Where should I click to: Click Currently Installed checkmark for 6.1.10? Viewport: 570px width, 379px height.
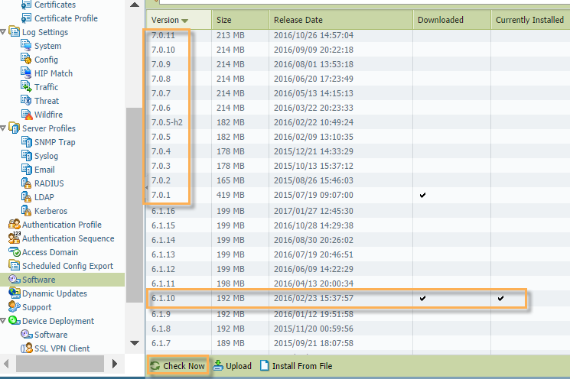click(501, 299)
